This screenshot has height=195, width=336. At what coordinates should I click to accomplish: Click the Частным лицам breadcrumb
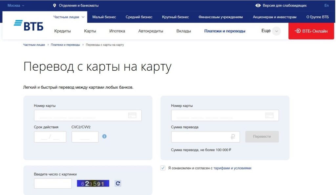[34, 45]
